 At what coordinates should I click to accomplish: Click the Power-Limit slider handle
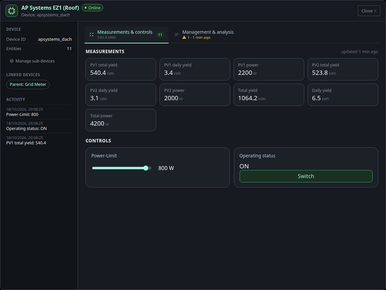[x=146, y=168]
